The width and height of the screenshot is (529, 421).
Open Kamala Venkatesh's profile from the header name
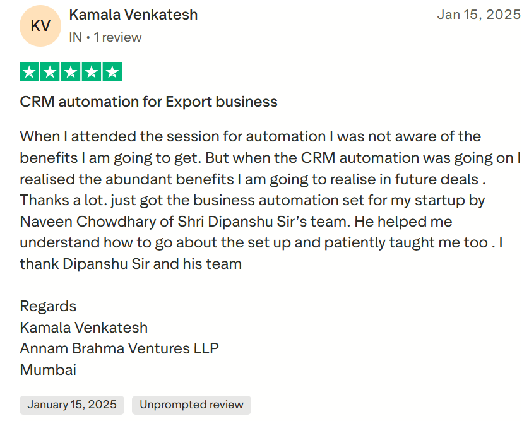coord(133,15)
